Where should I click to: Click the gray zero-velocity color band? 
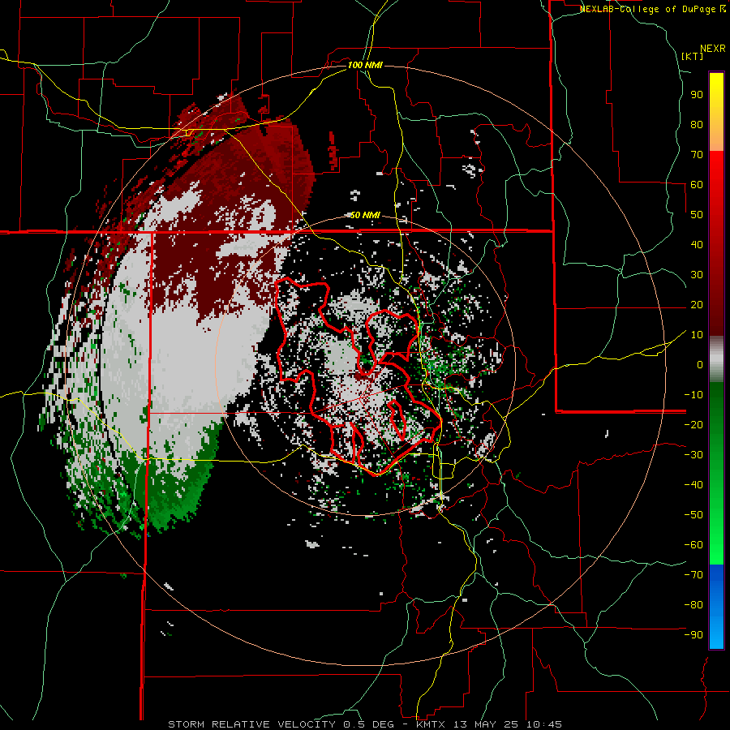[716, 359]
